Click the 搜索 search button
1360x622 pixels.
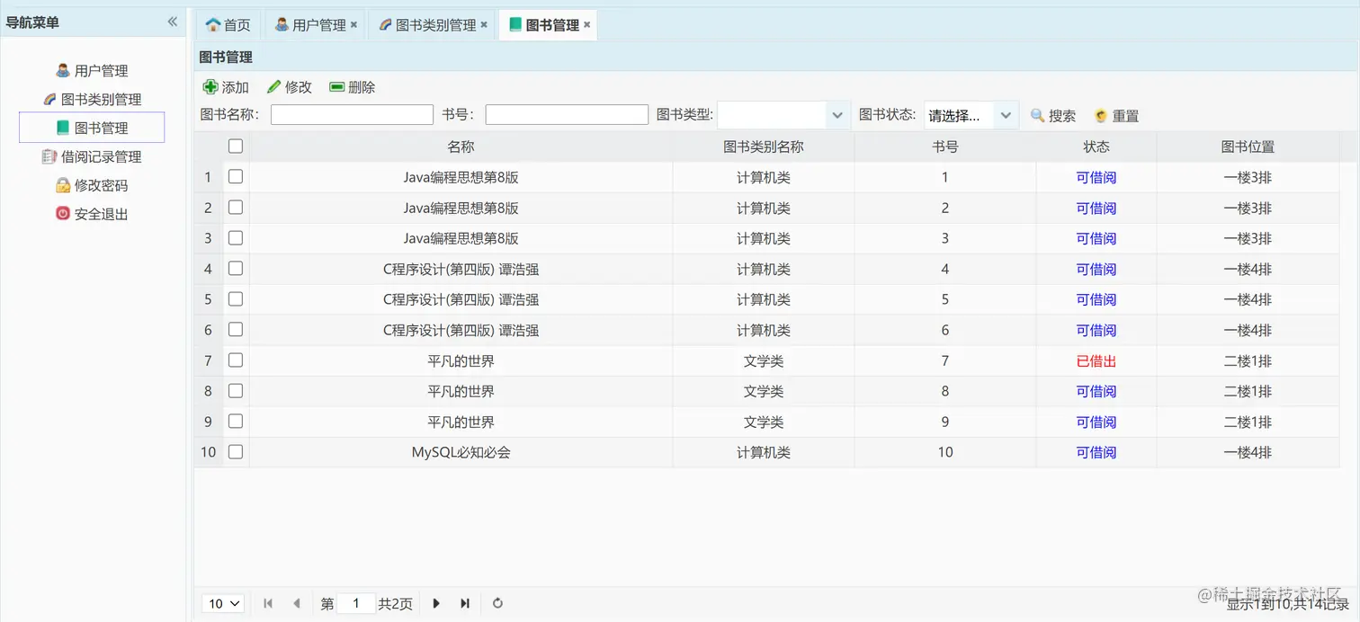[1053, 115]
